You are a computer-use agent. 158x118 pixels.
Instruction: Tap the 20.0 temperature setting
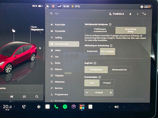7,107
